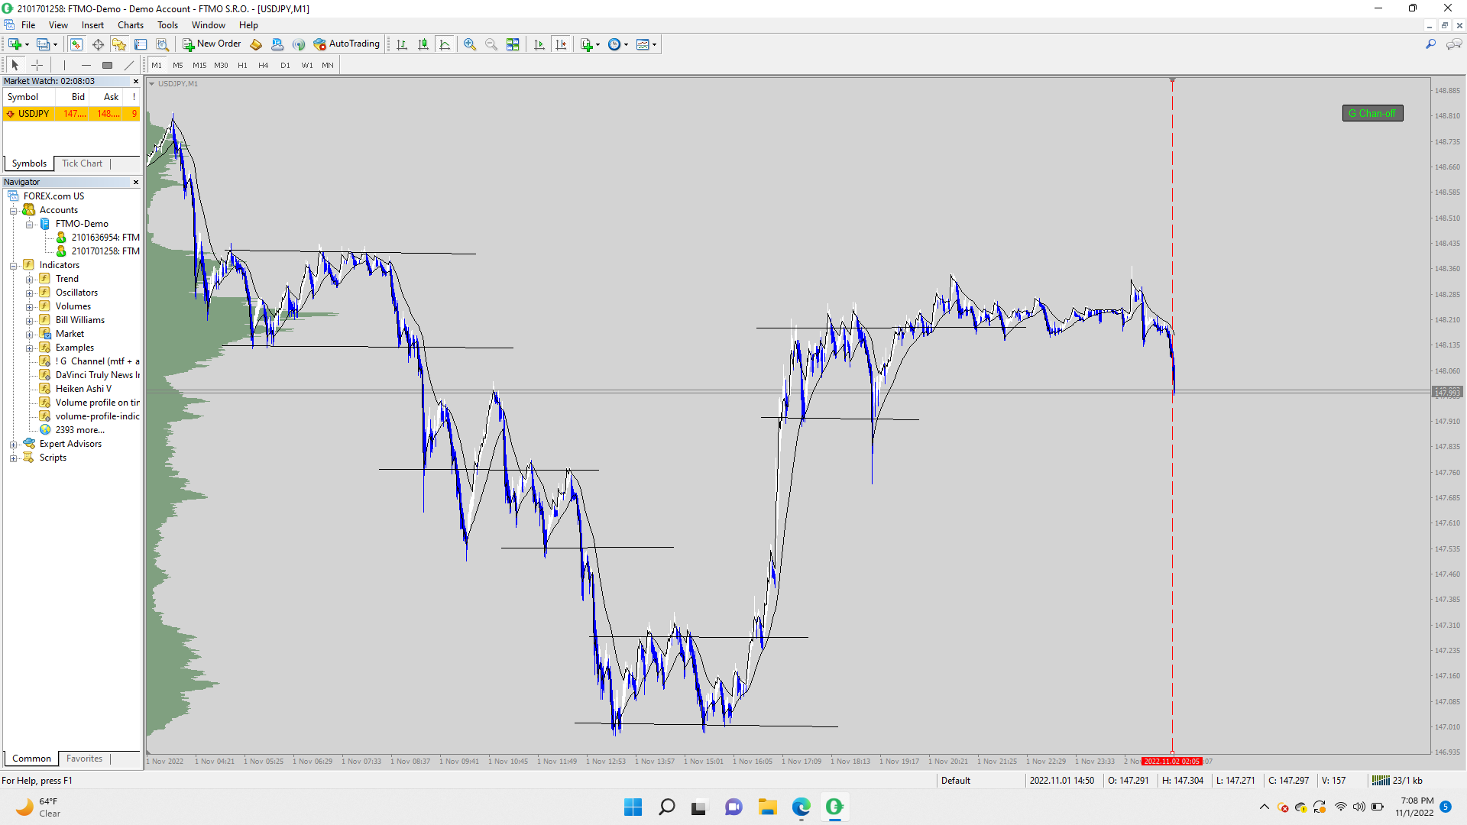
Task: Draw a vertical line tool
Action: click(65, 66)
